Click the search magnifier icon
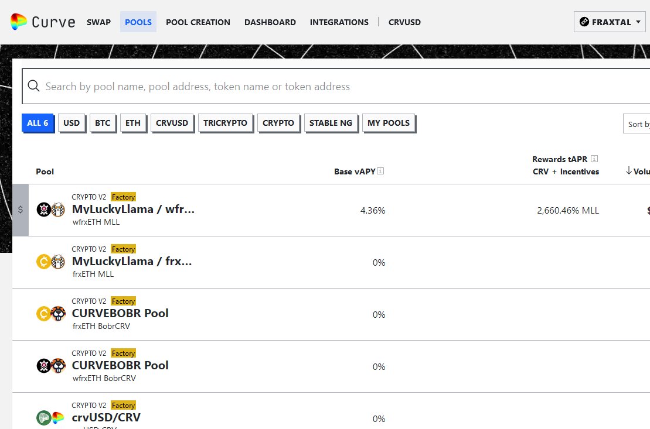 coord(34,87)
